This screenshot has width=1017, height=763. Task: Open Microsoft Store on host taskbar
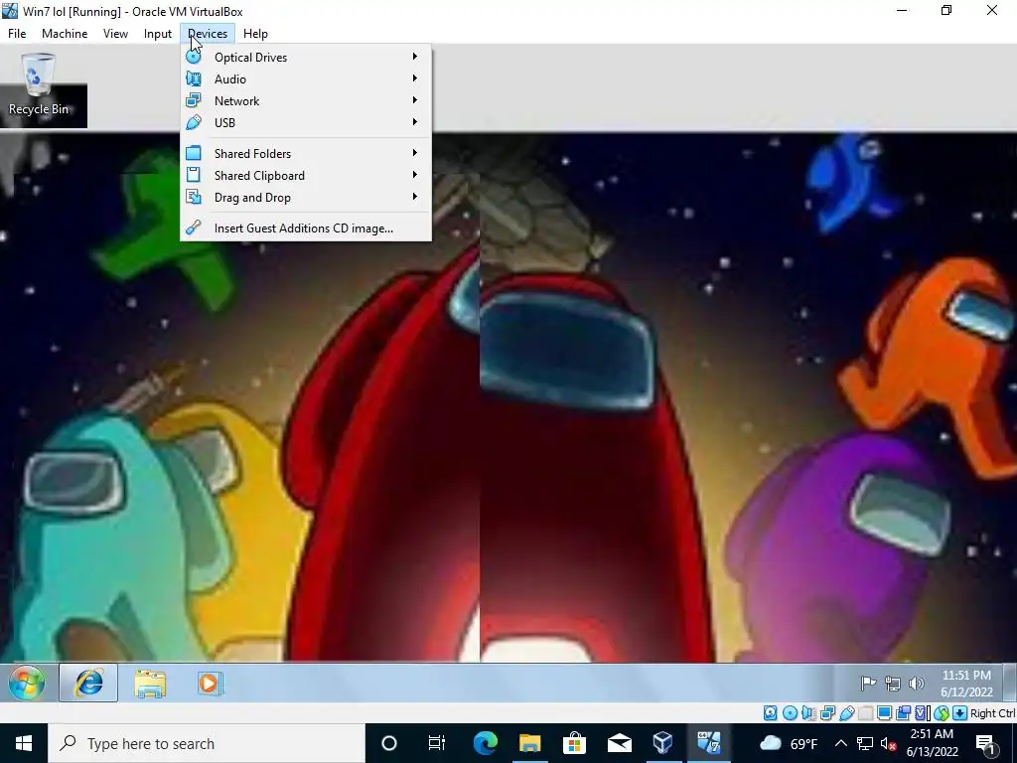575,743
